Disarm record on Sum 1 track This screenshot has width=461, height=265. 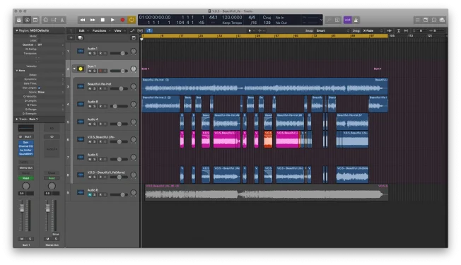(100, 71)
